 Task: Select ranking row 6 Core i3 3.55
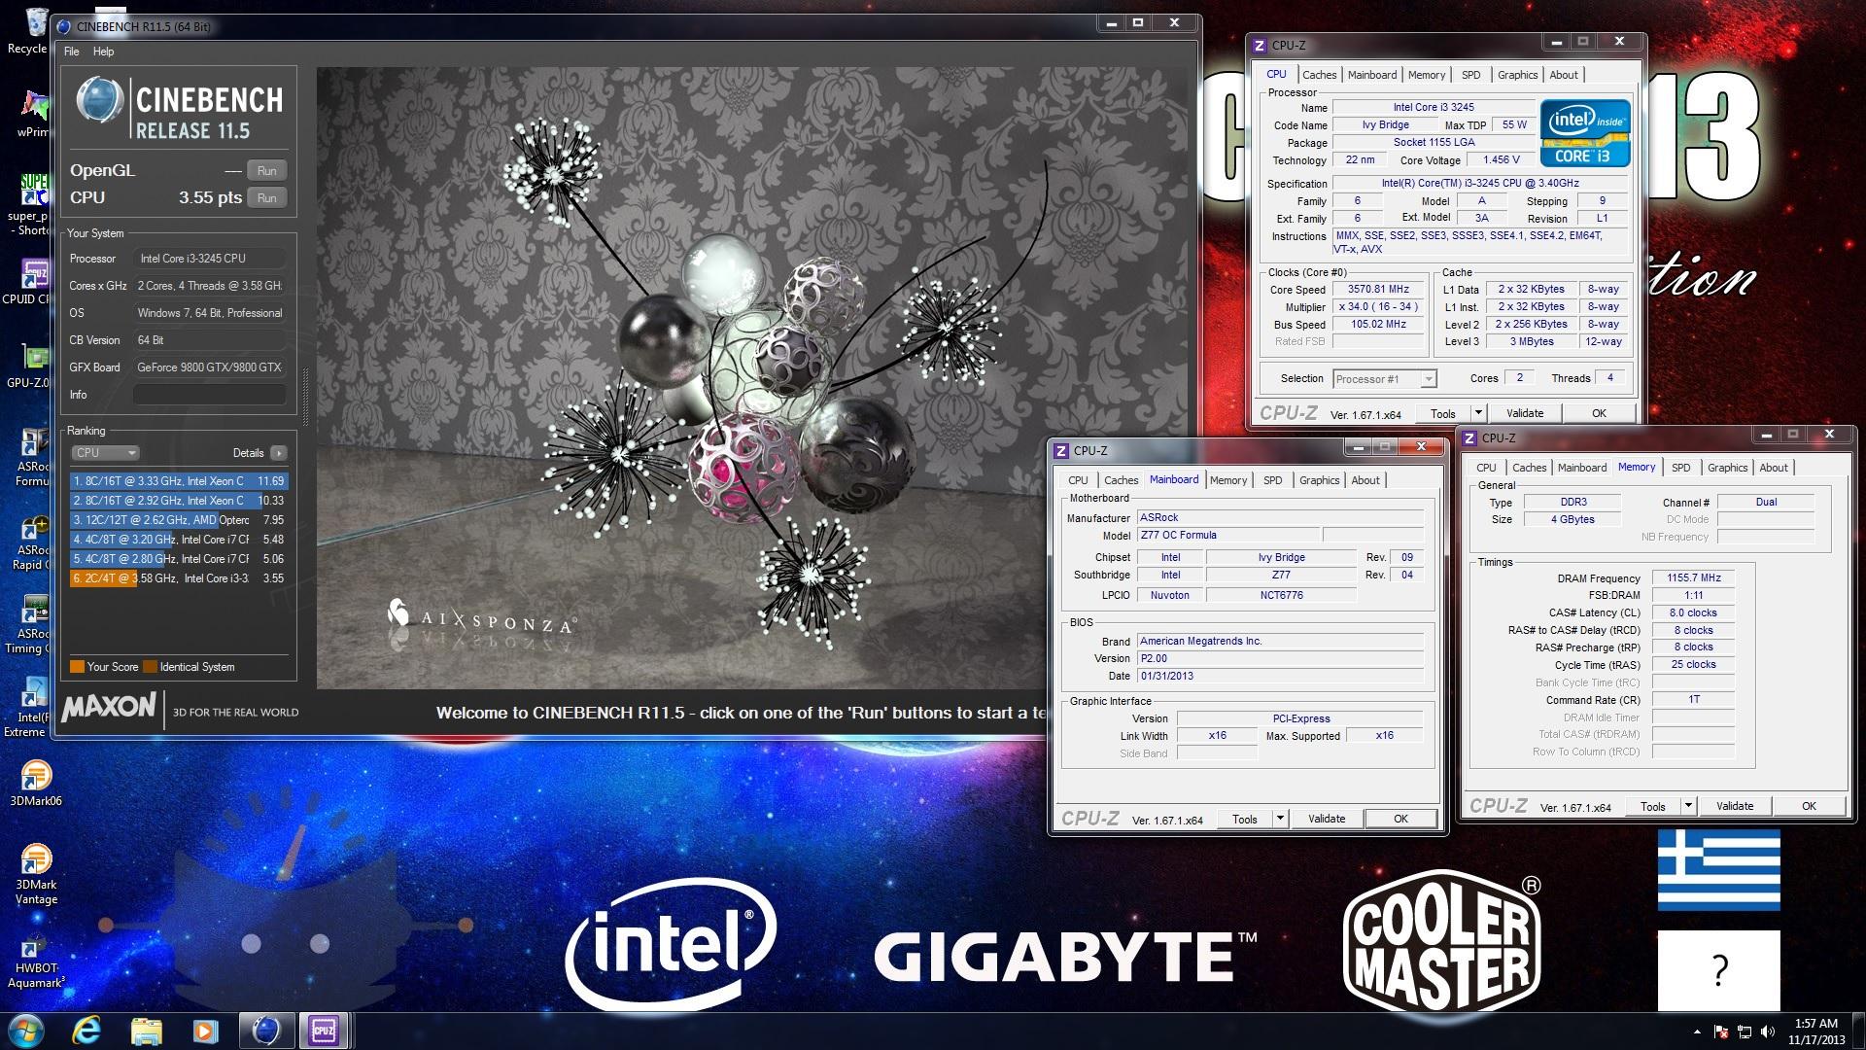pos(179,578)
